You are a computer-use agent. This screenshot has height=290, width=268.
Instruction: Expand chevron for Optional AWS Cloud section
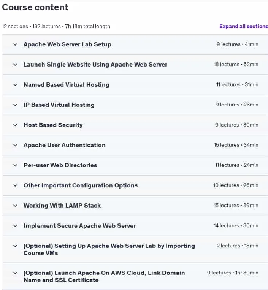[x=15, y=273]
